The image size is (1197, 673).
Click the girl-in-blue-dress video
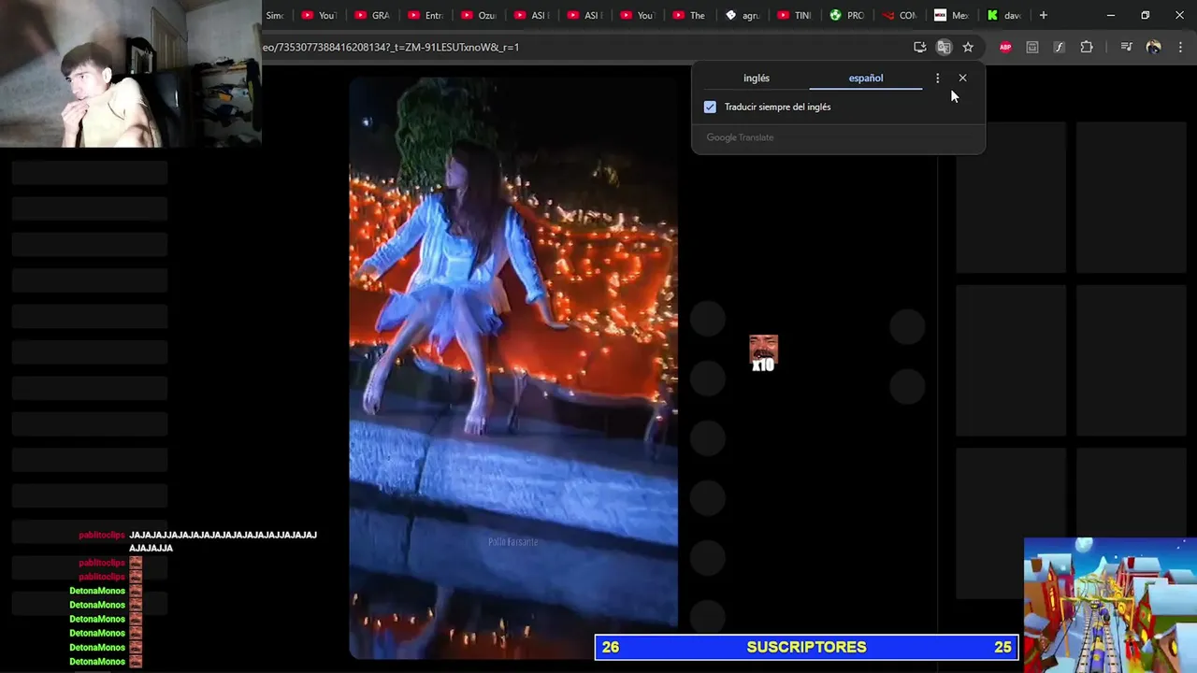pos(513,366)
